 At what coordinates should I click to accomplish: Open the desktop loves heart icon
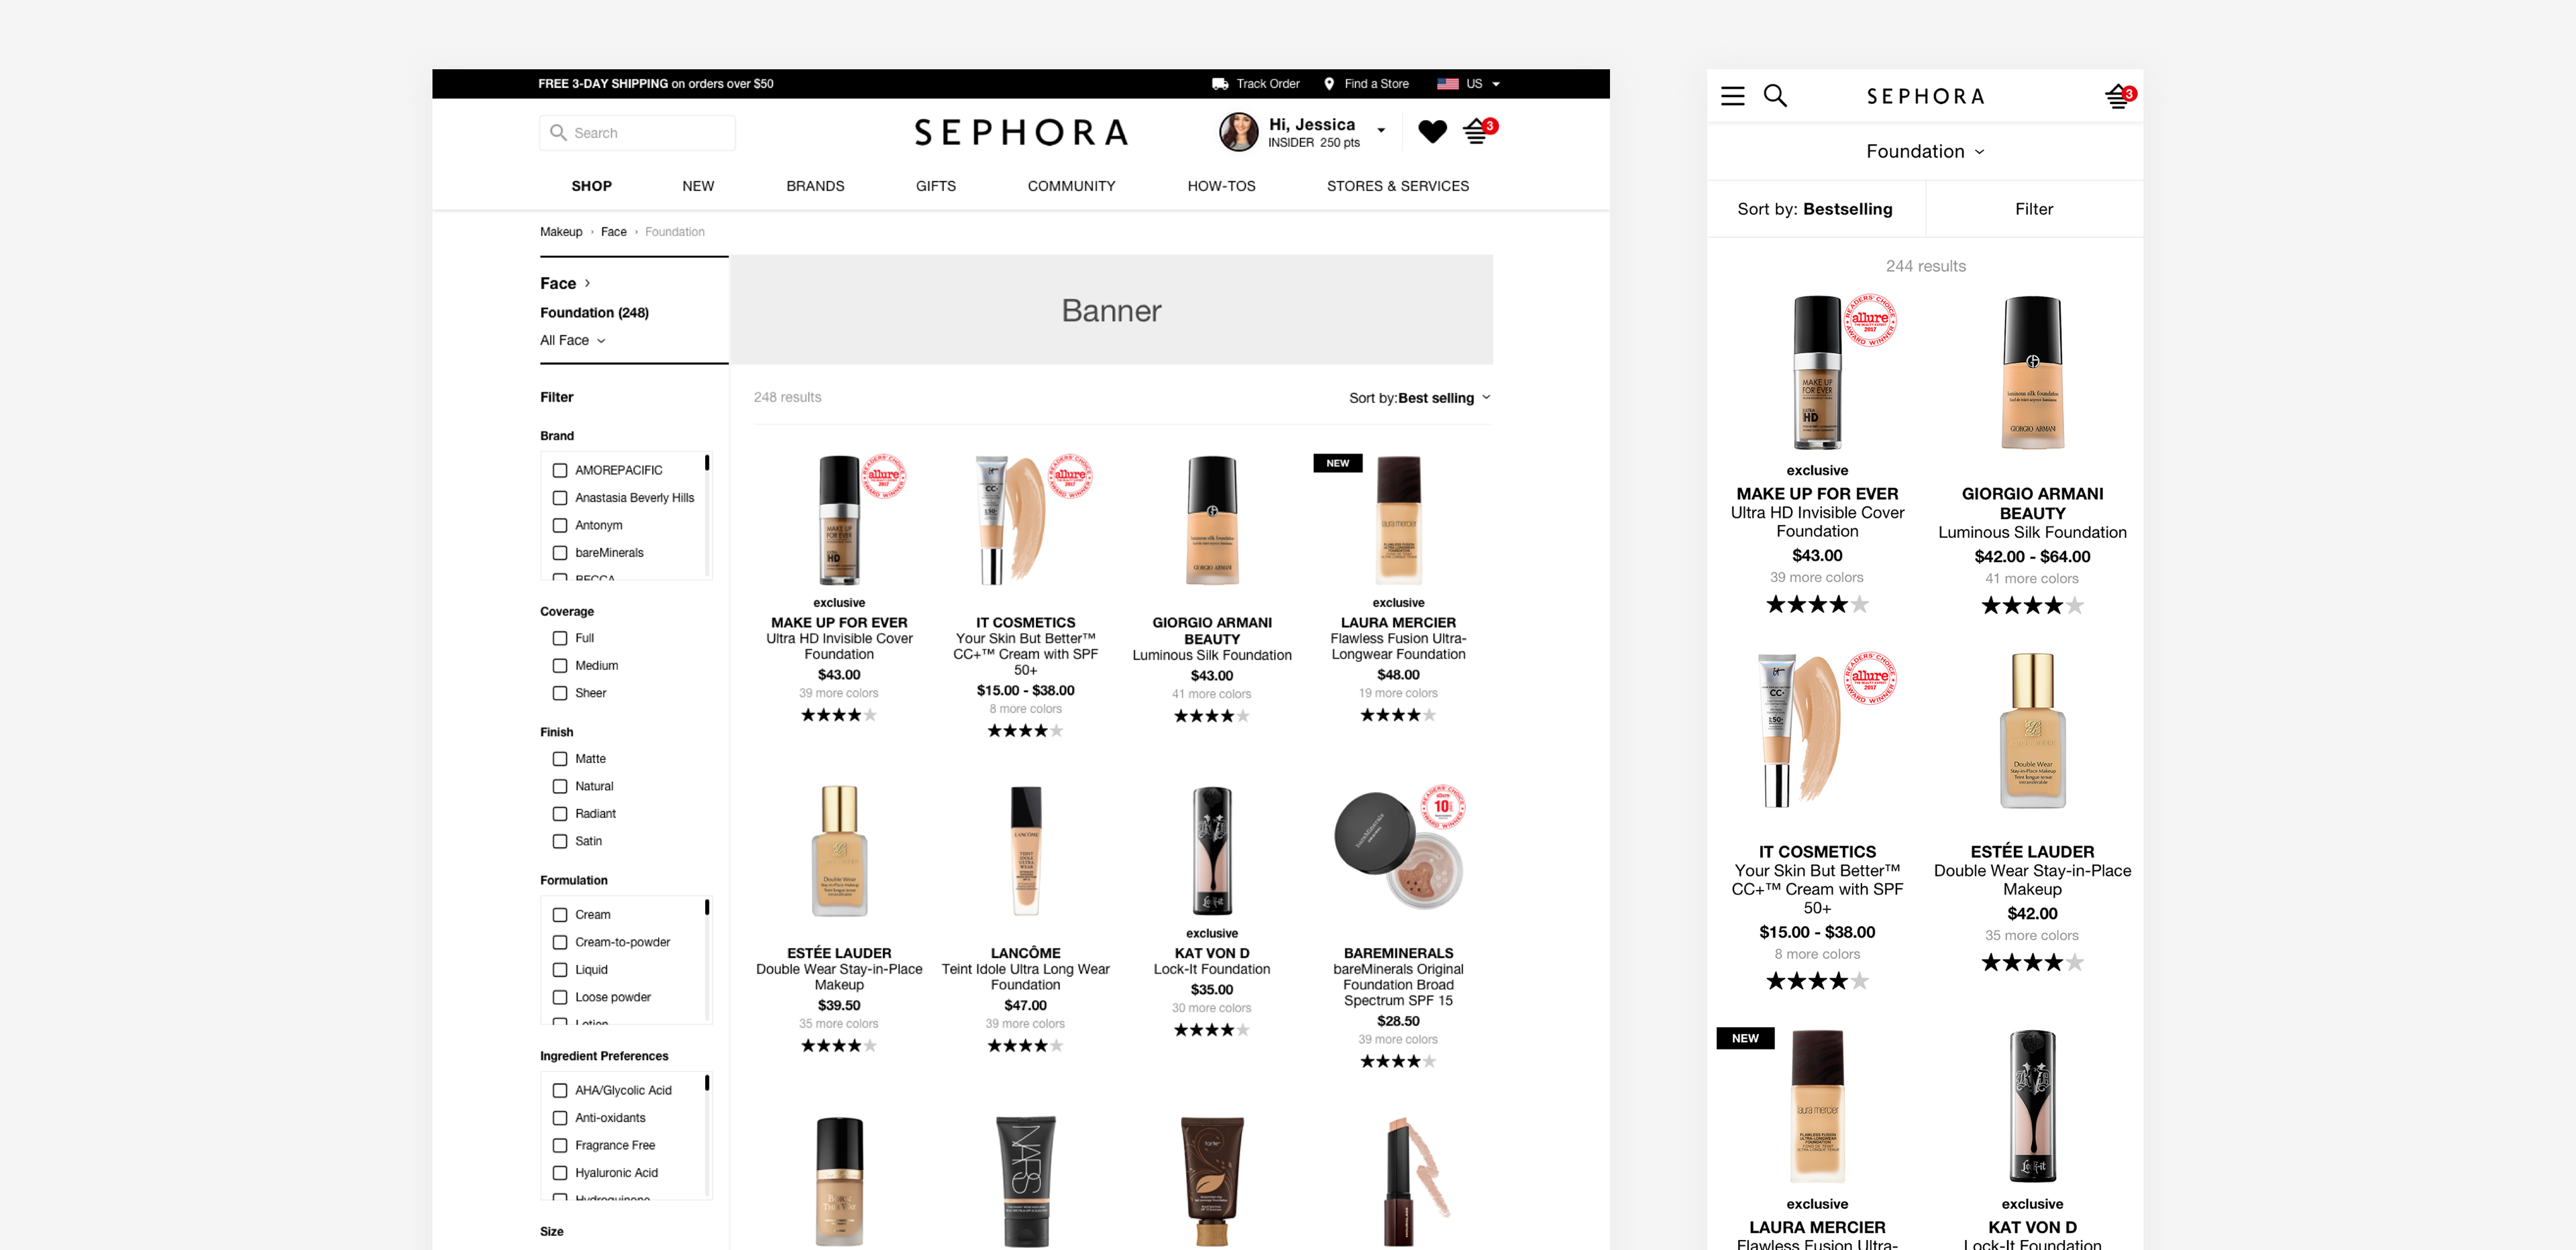[x=1432, y=131]
